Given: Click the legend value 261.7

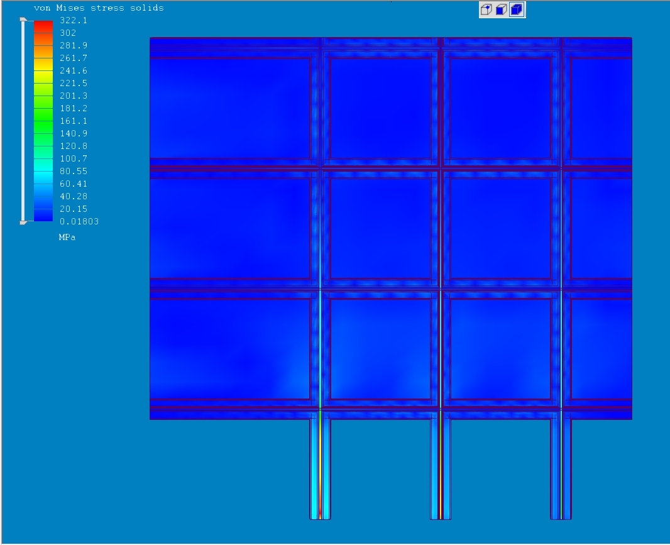Looking at the screenshot, I should (74, 58).
